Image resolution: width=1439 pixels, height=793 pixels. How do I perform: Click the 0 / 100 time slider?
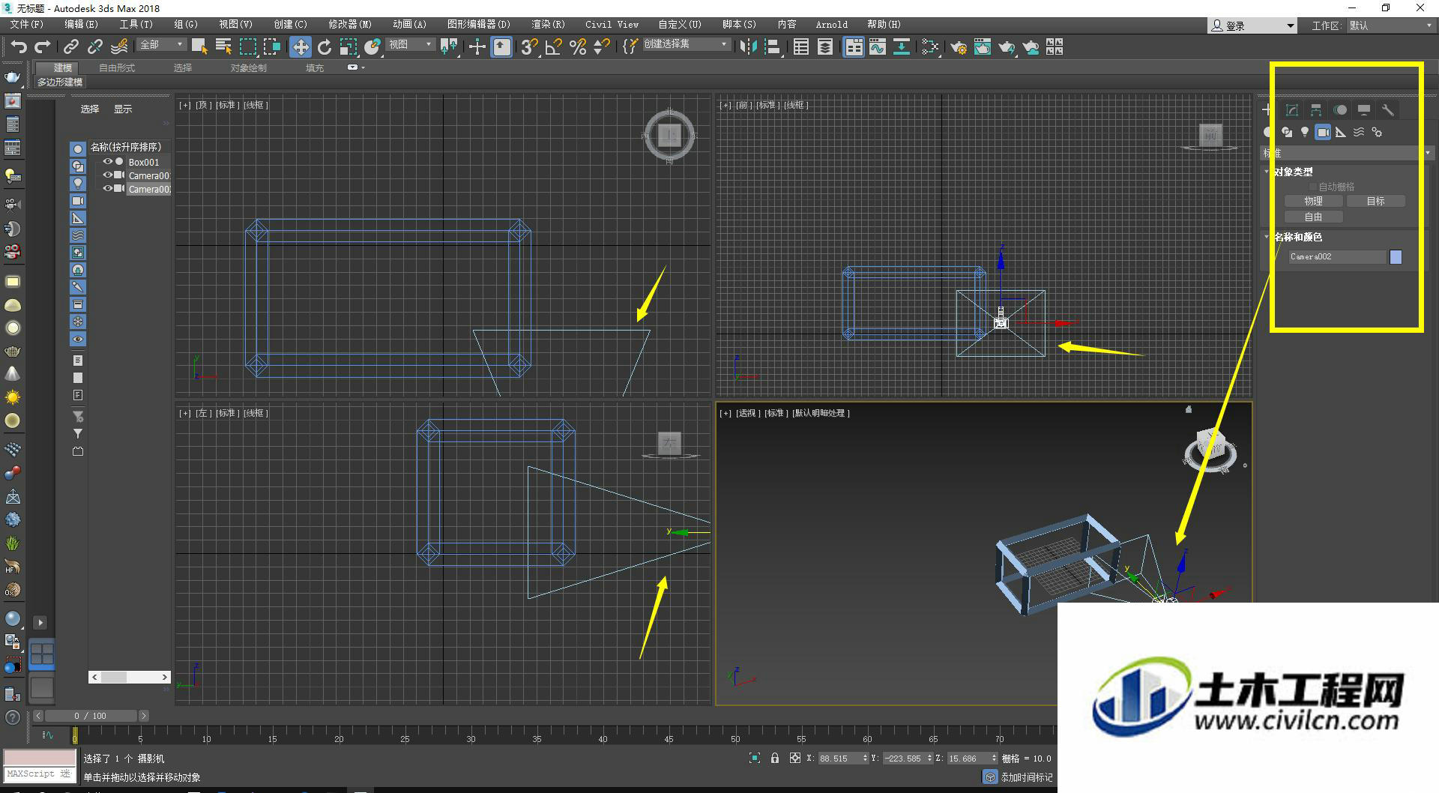90,716
